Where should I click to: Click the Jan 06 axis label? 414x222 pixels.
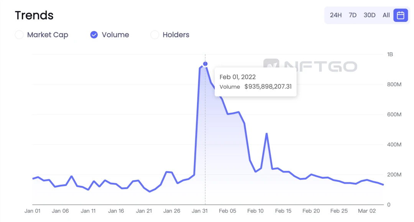click(x=60, y=211)
